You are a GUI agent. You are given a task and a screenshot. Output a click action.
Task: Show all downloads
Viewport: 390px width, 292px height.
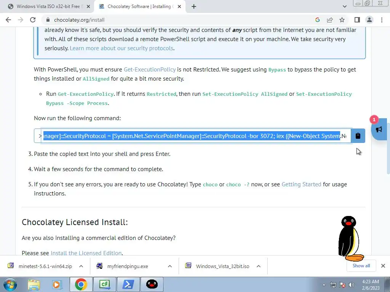(x=361, y=266)
